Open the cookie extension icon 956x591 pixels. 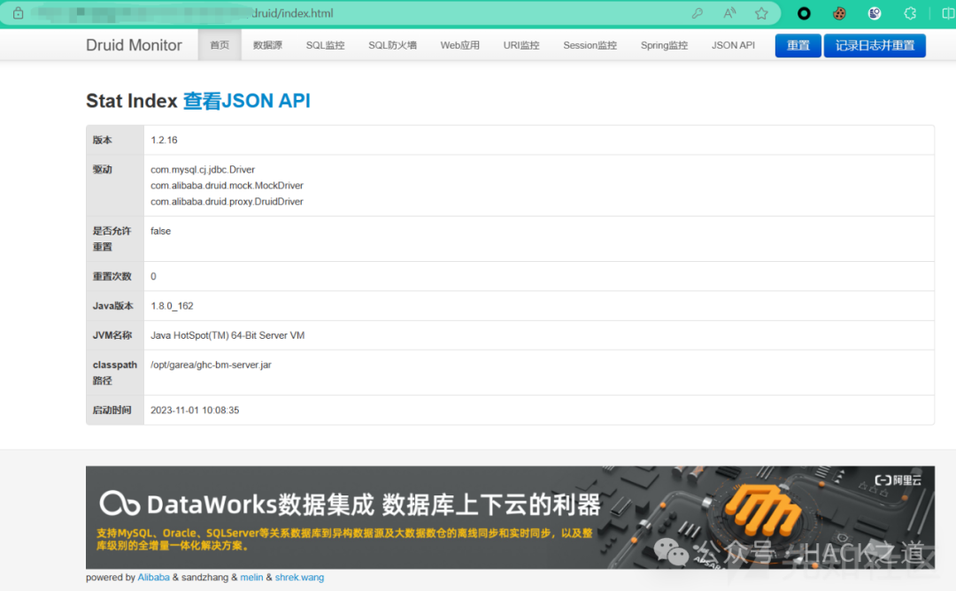(839, 13)
